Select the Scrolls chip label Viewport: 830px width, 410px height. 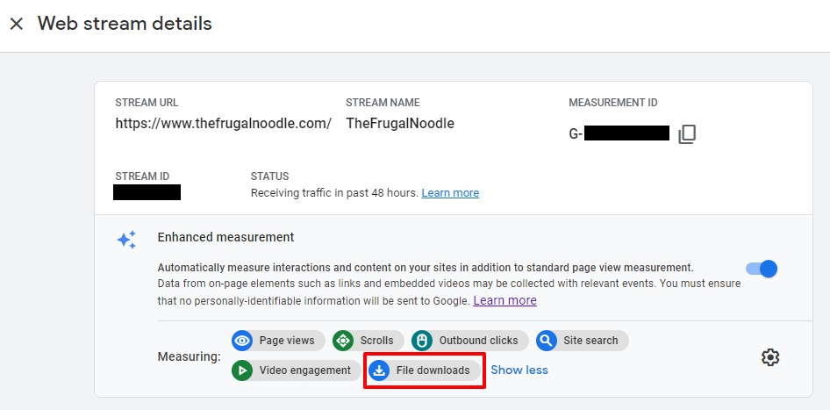point(377,341)
